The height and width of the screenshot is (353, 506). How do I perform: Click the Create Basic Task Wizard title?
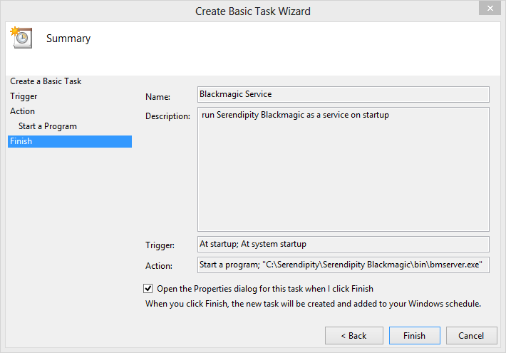[x=253, y=11]
